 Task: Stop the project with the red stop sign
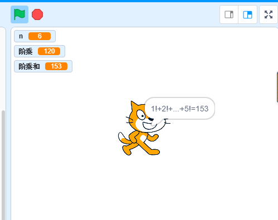37,14
